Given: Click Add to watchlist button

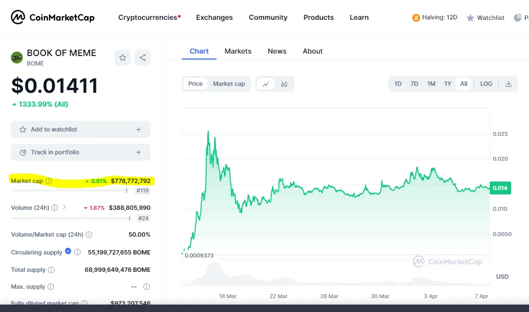Looking at the screenshot, I should point(80,129).
